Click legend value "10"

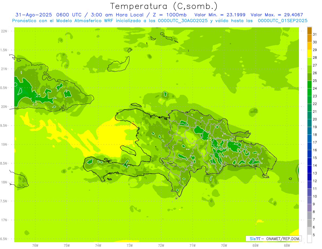pyautogui.click(x=315, y=196)
